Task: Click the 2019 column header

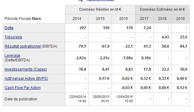Action: (x=180, y=19)
